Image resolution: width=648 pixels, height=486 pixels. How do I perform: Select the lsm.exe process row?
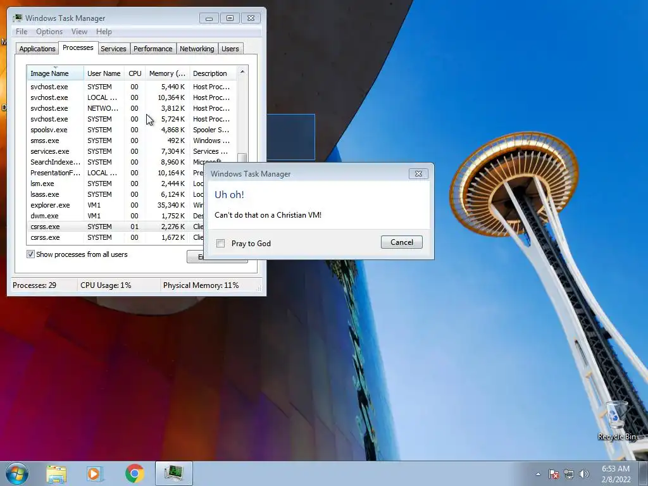[x=116, y=184]
